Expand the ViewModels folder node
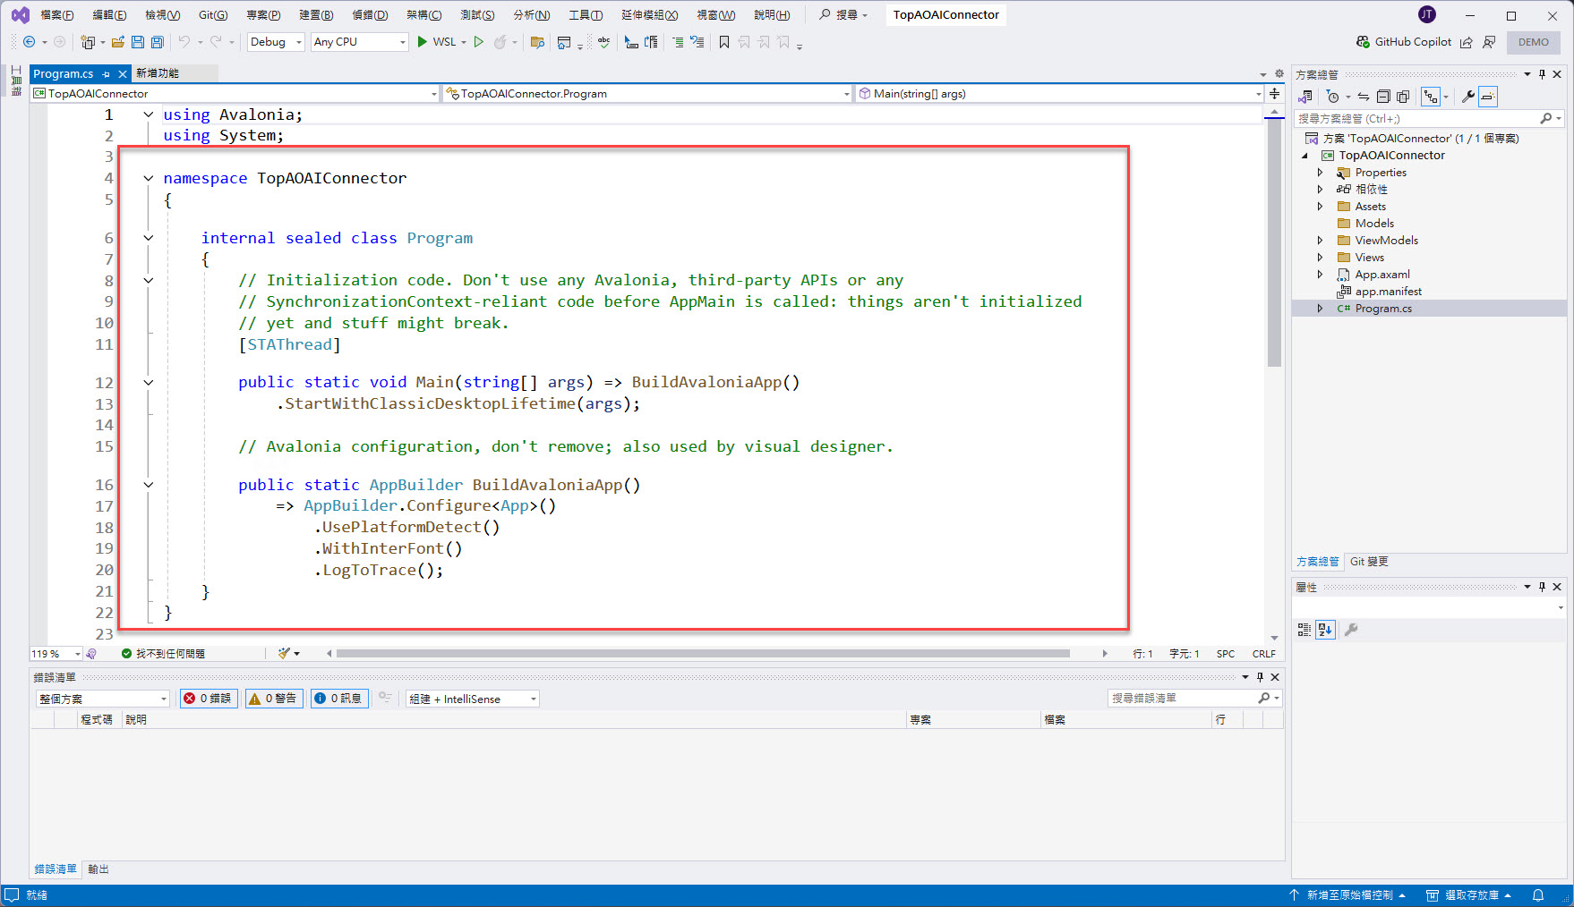This screenshot has width=1574, height=907. 1320,241
